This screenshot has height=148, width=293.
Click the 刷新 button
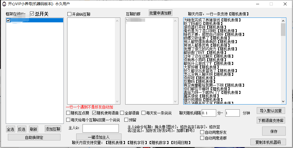(34, 129)
